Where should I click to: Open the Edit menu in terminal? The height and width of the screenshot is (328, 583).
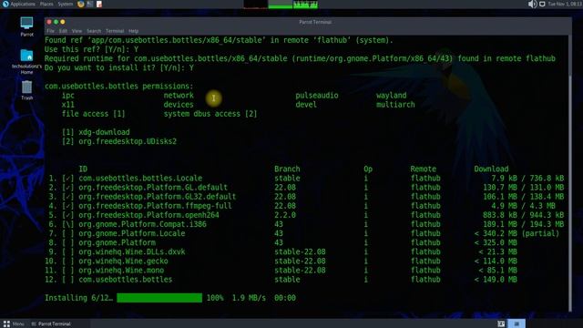(x=63, y=31)
